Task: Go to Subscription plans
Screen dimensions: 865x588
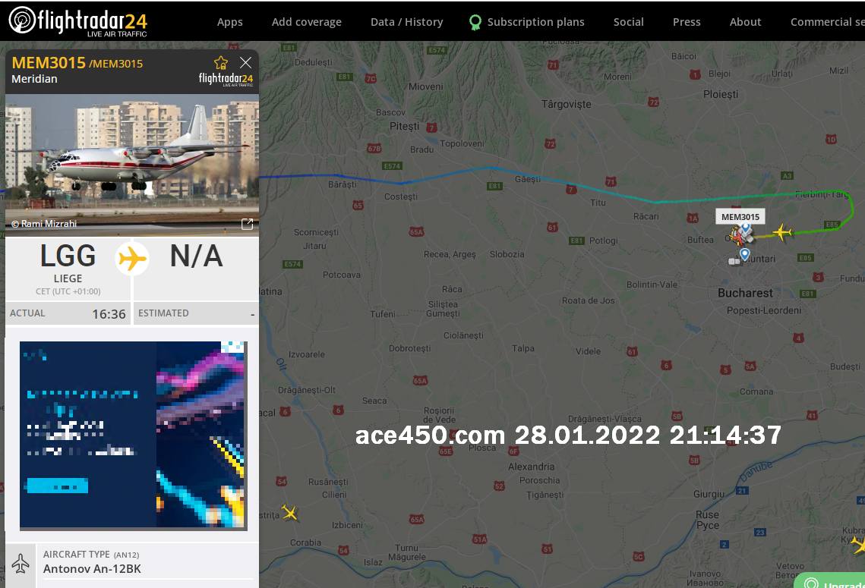Action: tap(527, 22)
